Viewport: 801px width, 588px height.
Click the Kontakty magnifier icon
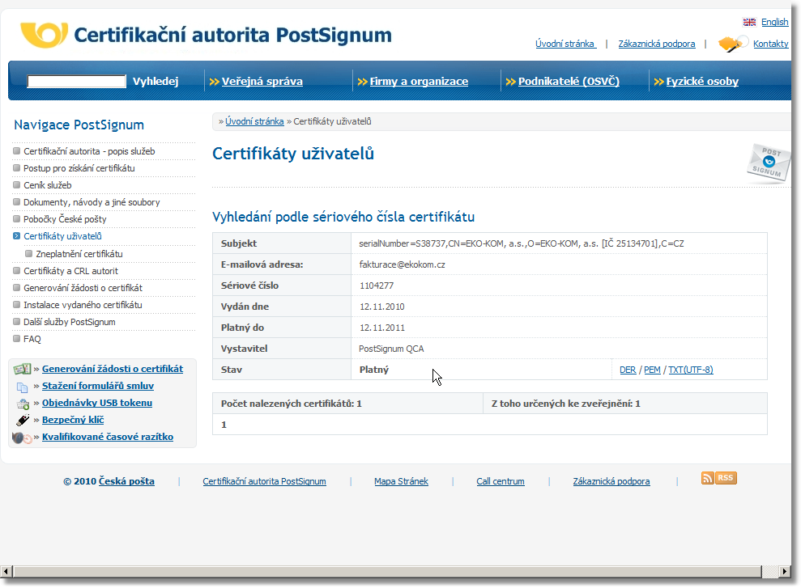pos(732,44)
